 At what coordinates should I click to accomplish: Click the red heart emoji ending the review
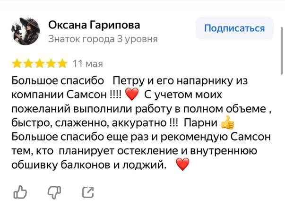(x=182, y=164)
